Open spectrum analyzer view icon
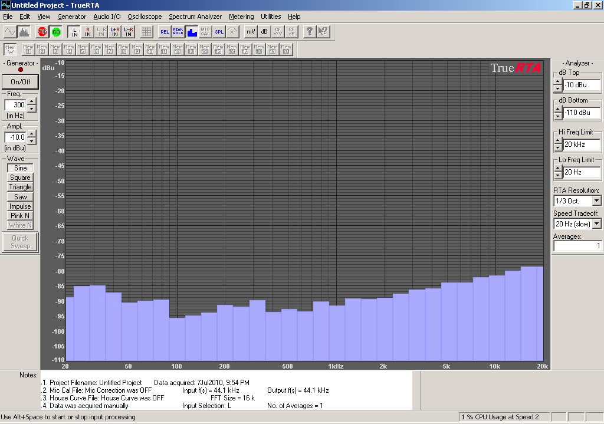 coord(24,32)
